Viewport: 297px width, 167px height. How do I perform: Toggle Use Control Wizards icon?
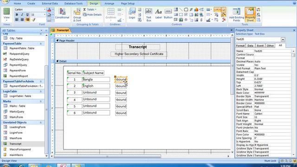[x=224, y=14]
